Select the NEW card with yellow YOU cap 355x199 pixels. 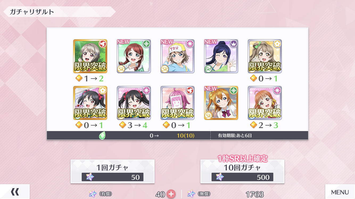[177, 56]
